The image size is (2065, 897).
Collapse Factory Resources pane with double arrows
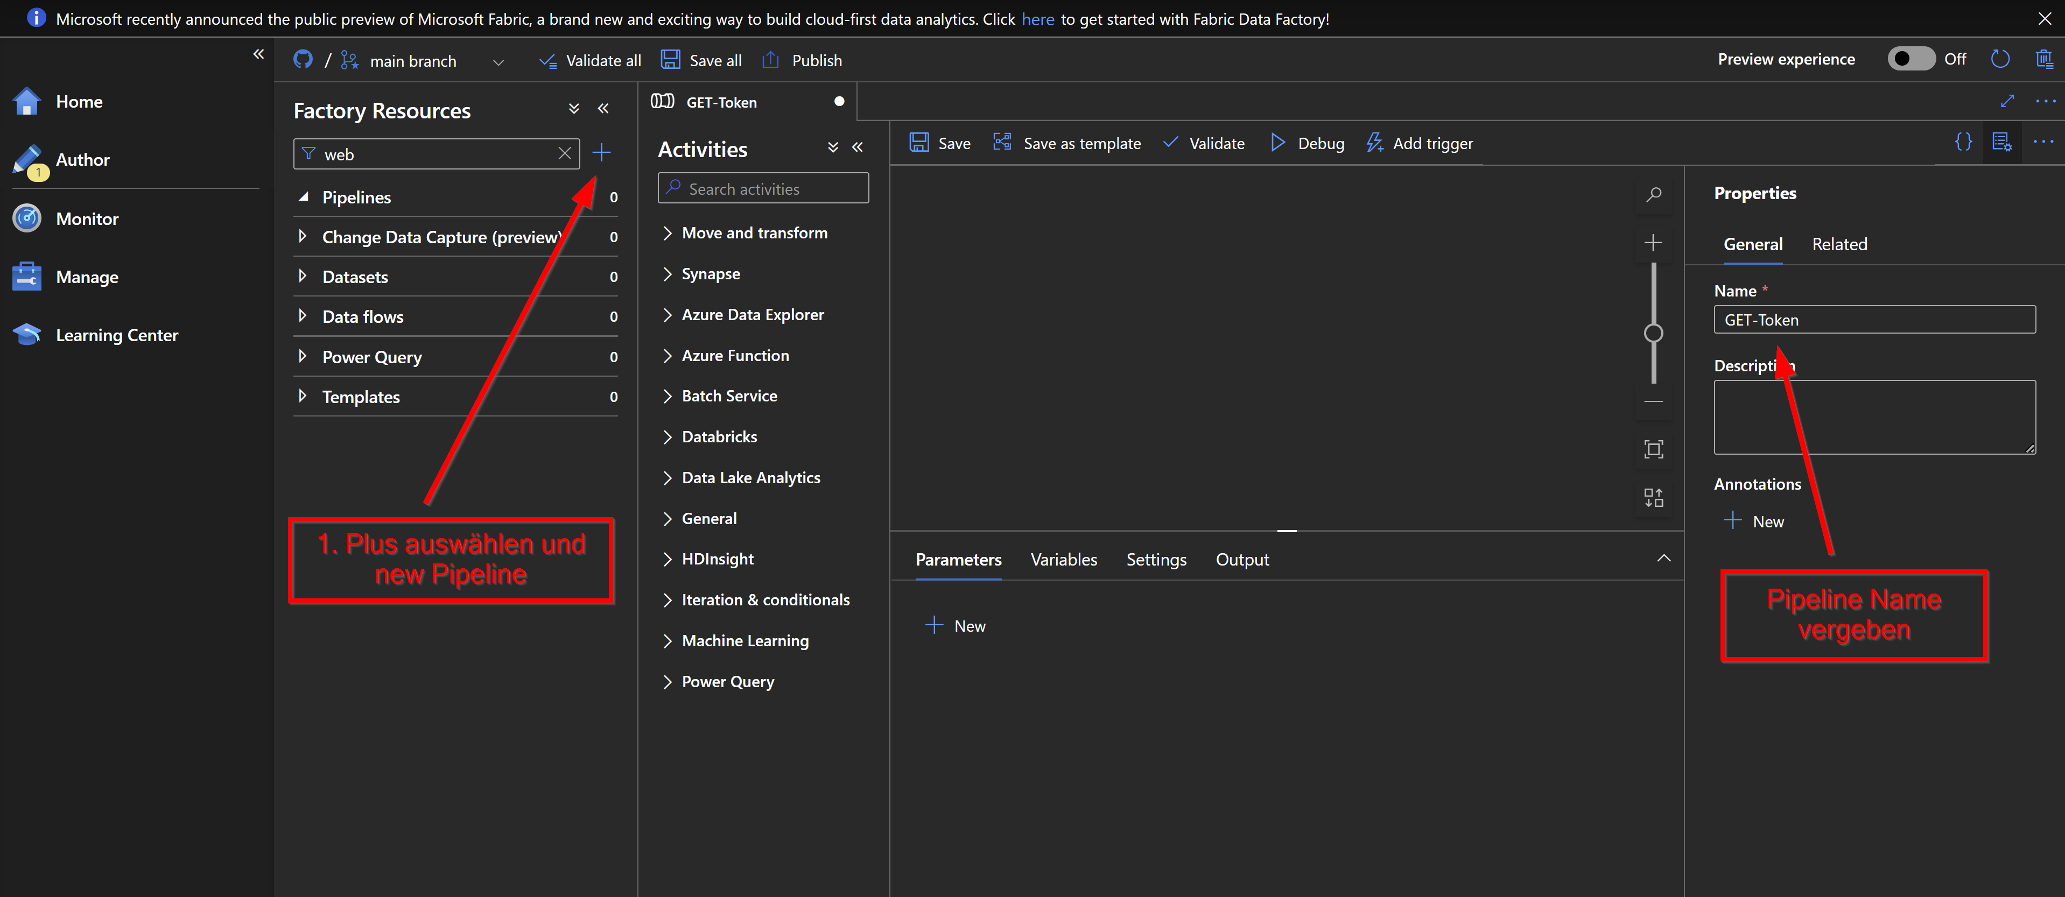[603, 108]
